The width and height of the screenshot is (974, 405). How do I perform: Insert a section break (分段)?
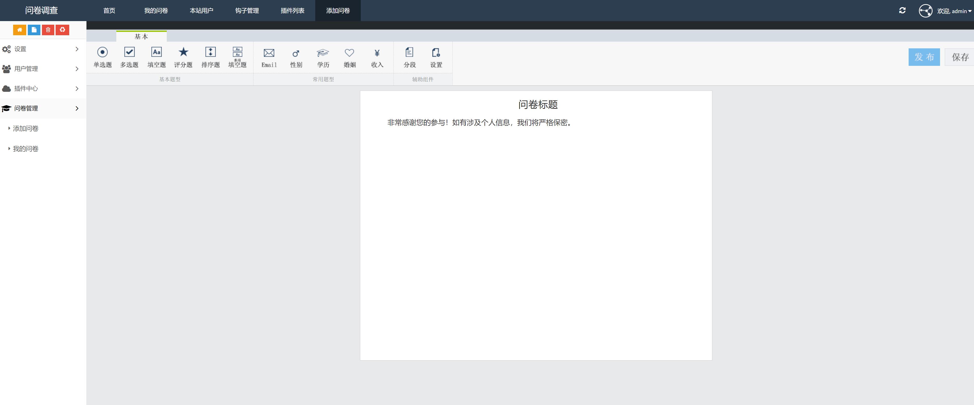pos(409,57)
